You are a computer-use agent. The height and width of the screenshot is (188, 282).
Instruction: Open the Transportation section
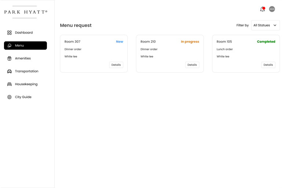coord(26,71)
